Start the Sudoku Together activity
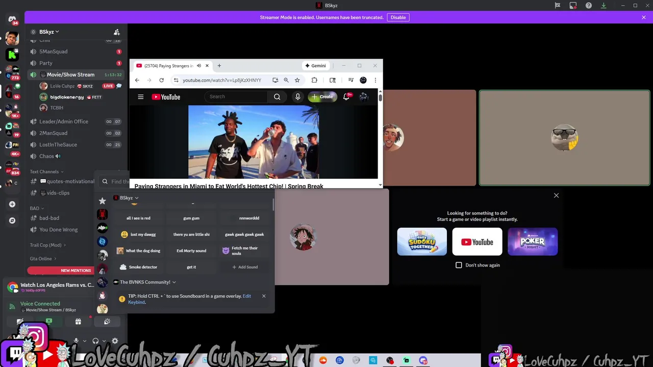653x367 pixels. [422, 242]
